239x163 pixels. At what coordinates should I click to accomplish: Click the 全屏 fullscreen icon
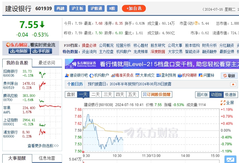[x=223, y=103]
